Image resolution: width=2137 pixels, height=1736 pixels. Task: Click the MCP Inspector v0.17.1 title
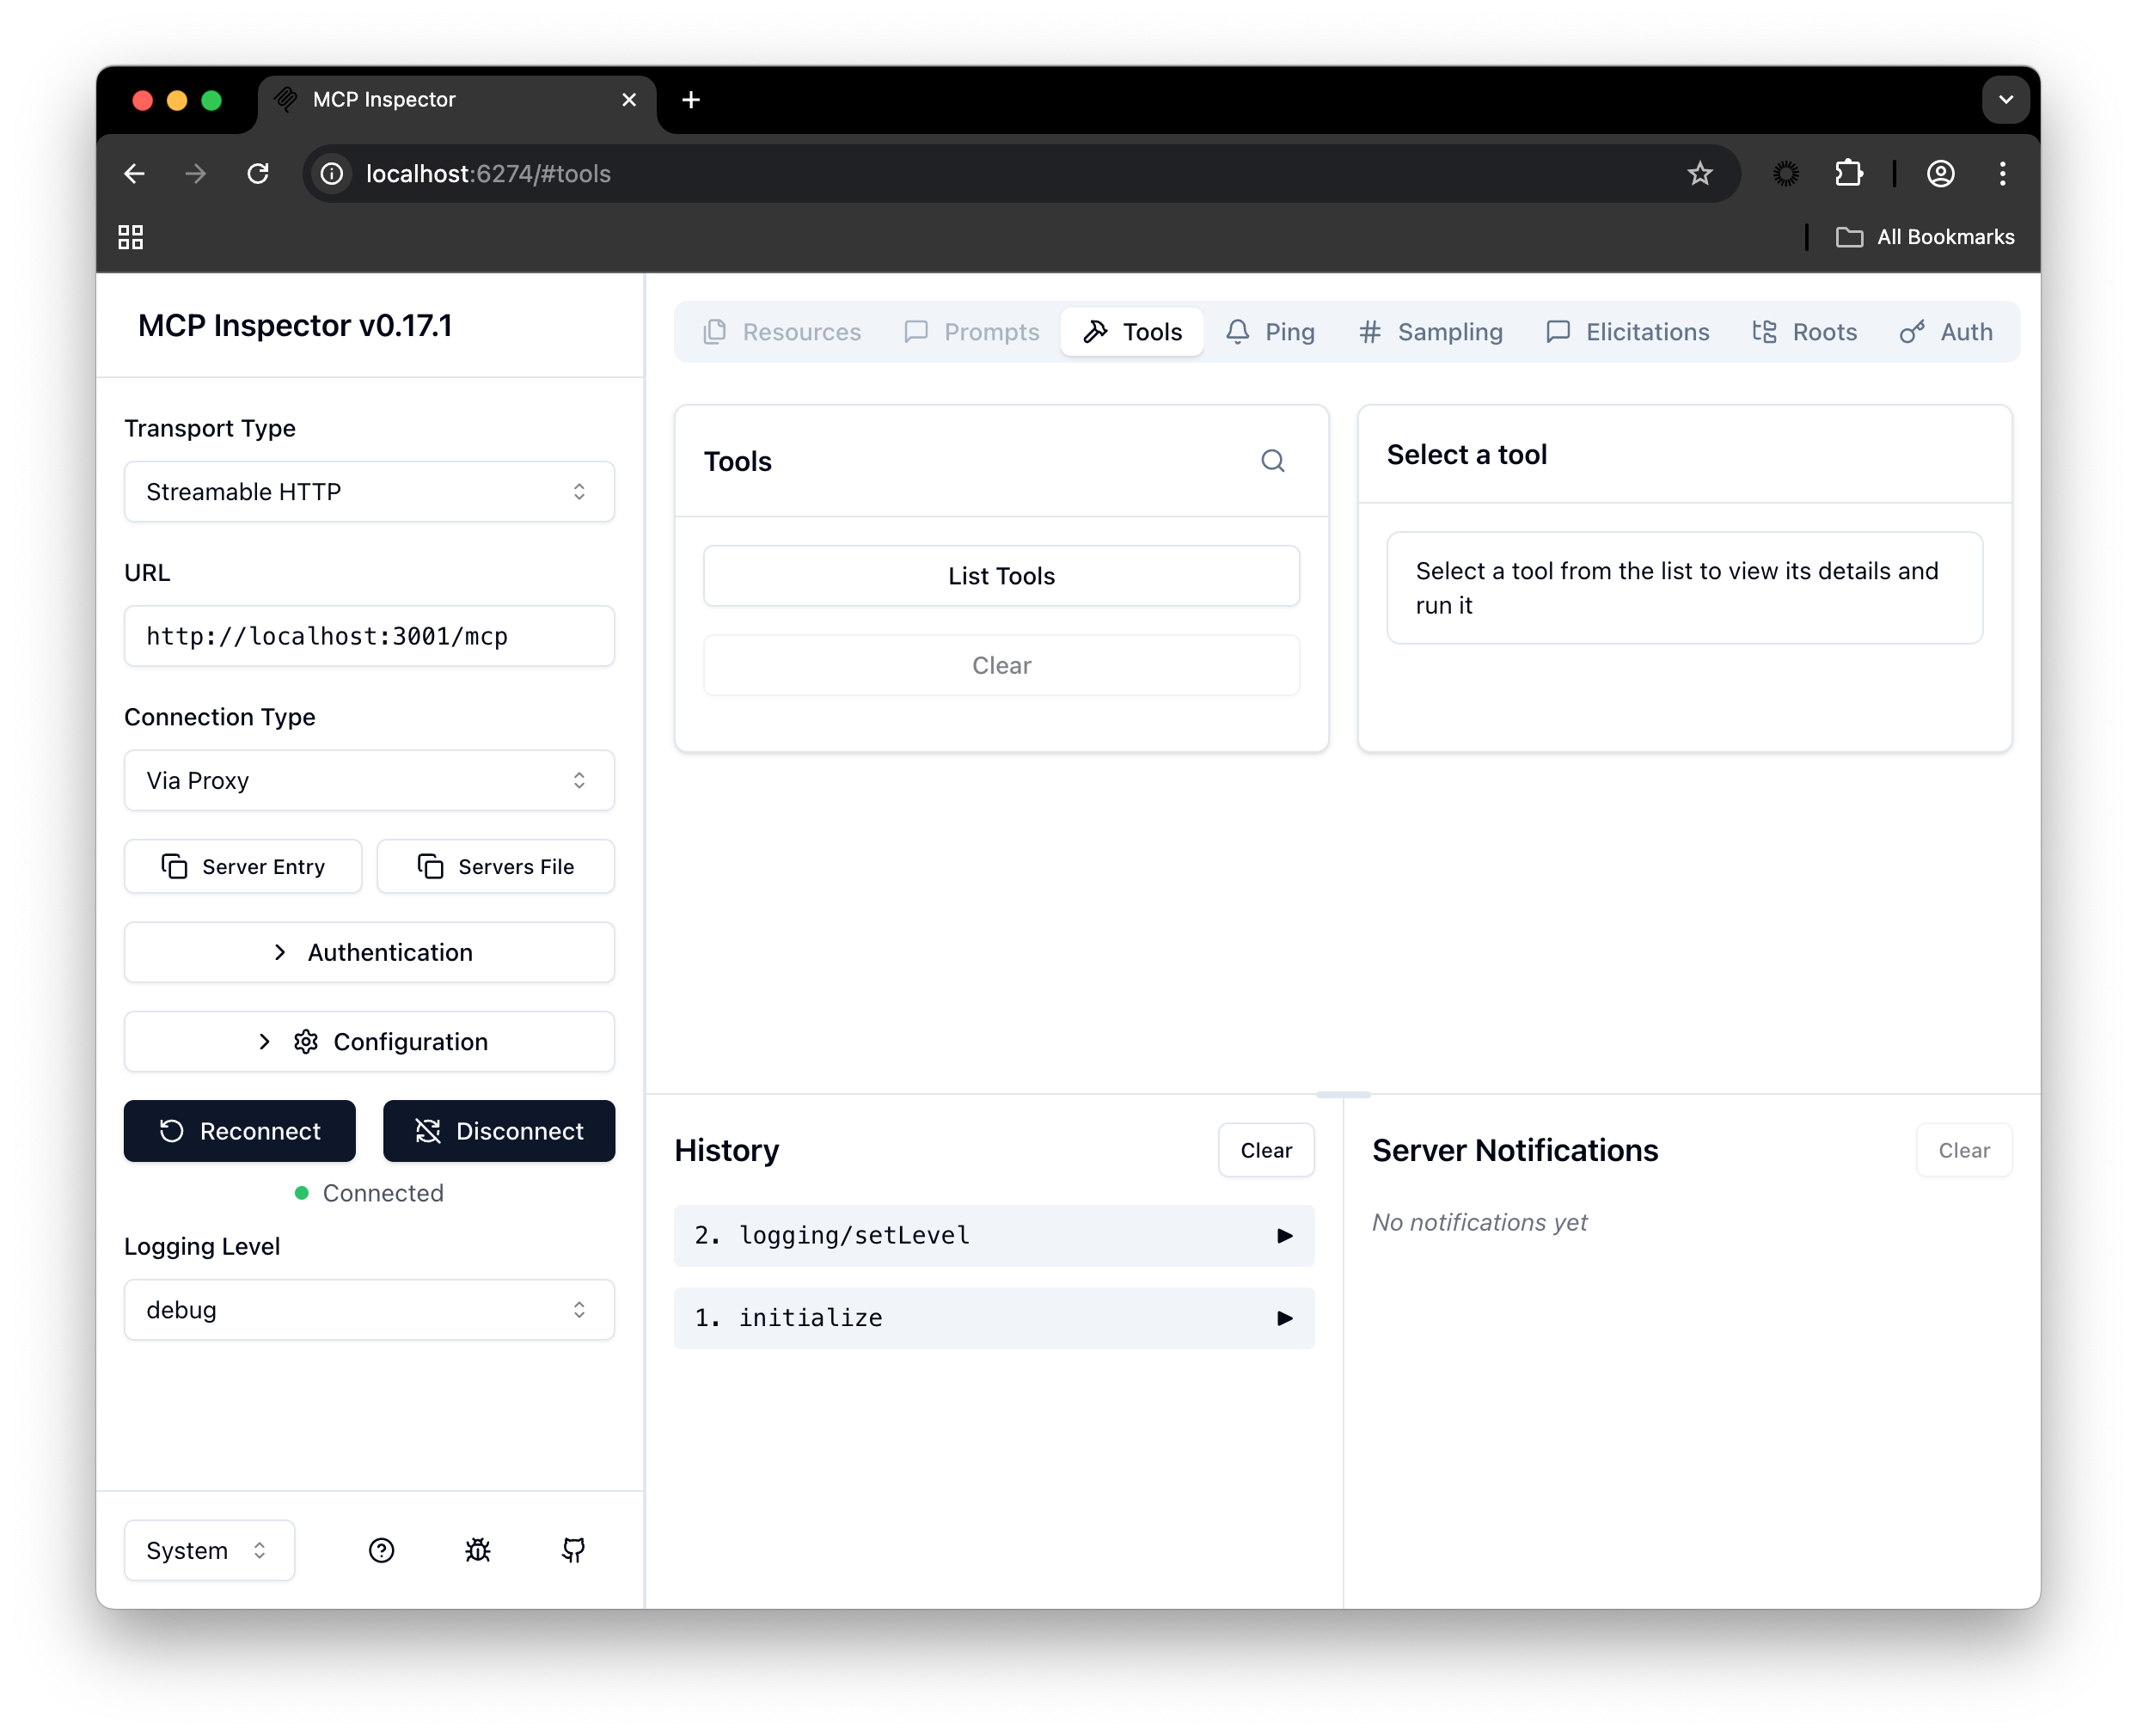point(295,326)
